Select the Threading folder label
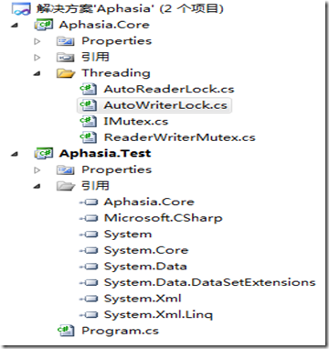The height and width of the screenshot is (349, 329). 116,73
